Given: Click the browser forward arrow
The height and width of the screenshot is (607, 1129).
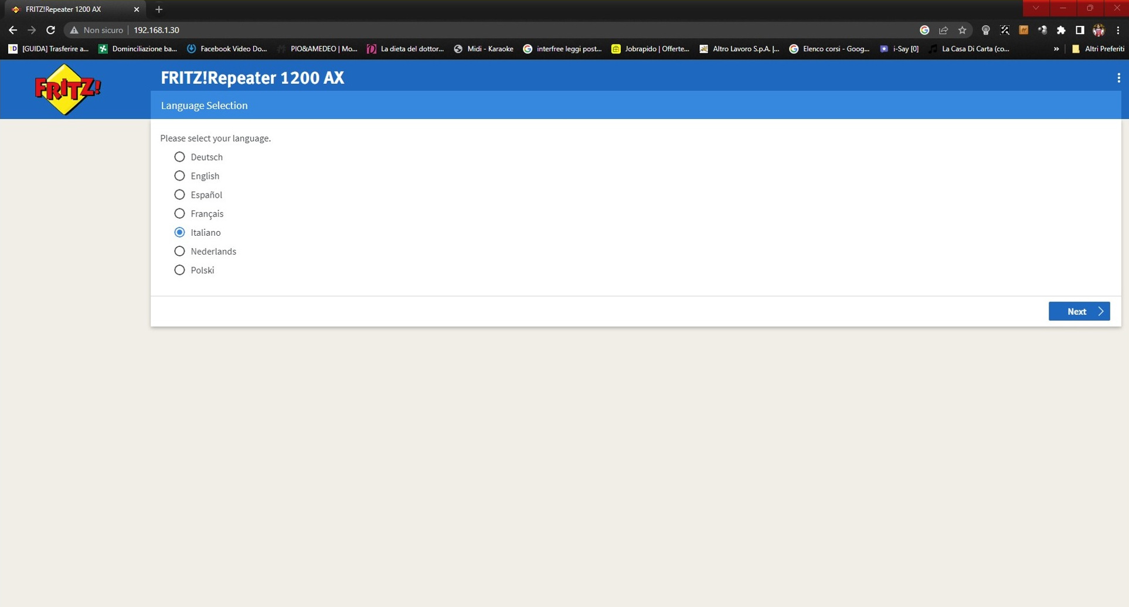Looking at the screenshot, I should point(32,30).
